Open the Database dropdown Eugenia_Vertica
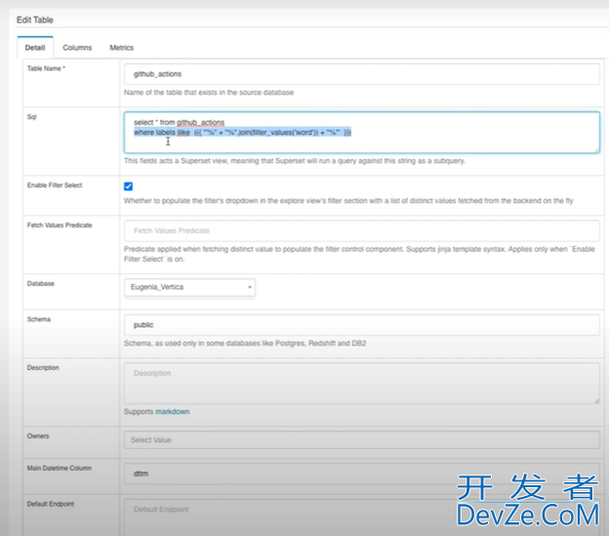 tap(189, 287)
